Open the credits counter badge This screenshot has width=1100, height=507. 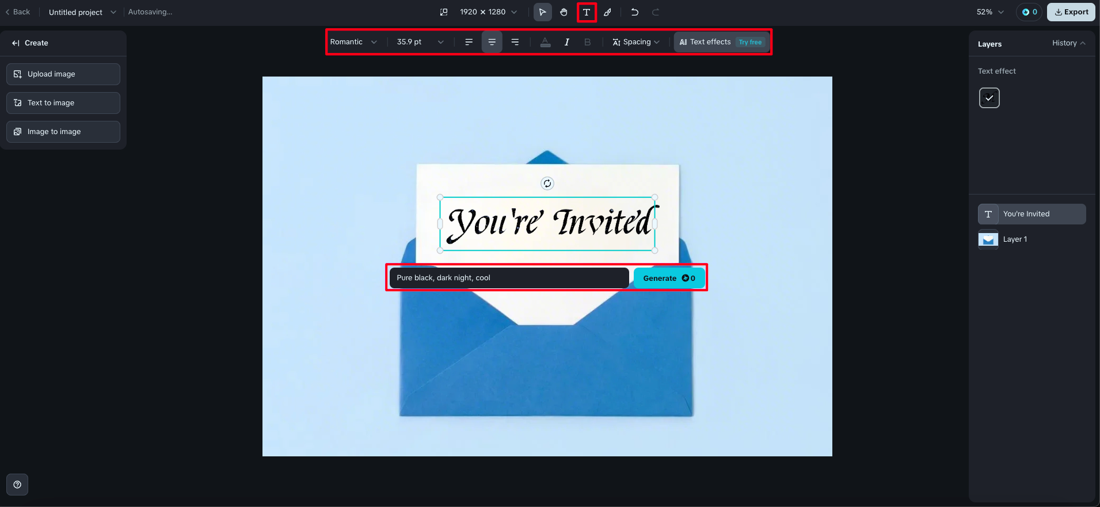click(x=1029, y=12)
